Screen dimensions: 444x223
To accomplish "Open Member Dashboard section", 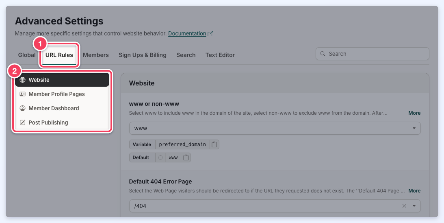I will (62, 108).
